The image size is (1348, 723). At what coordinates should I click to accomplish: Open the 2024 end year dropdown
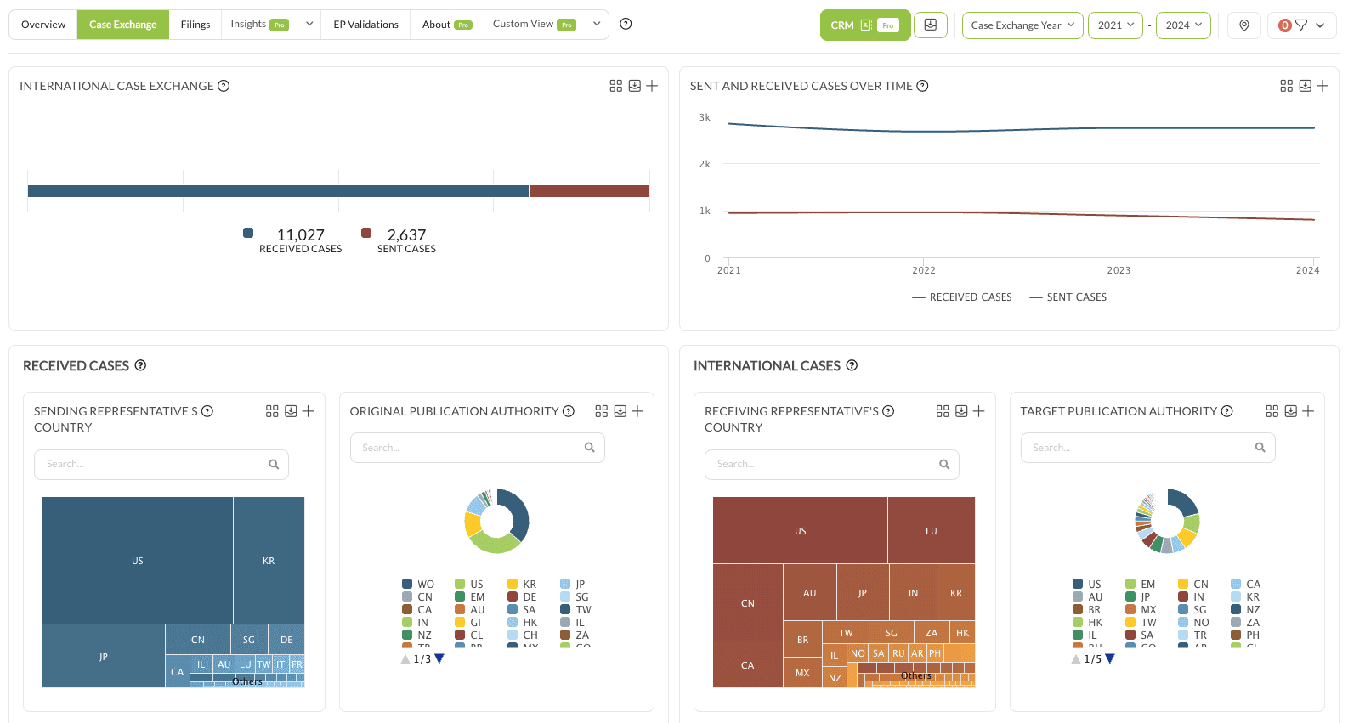(1183, 25)
